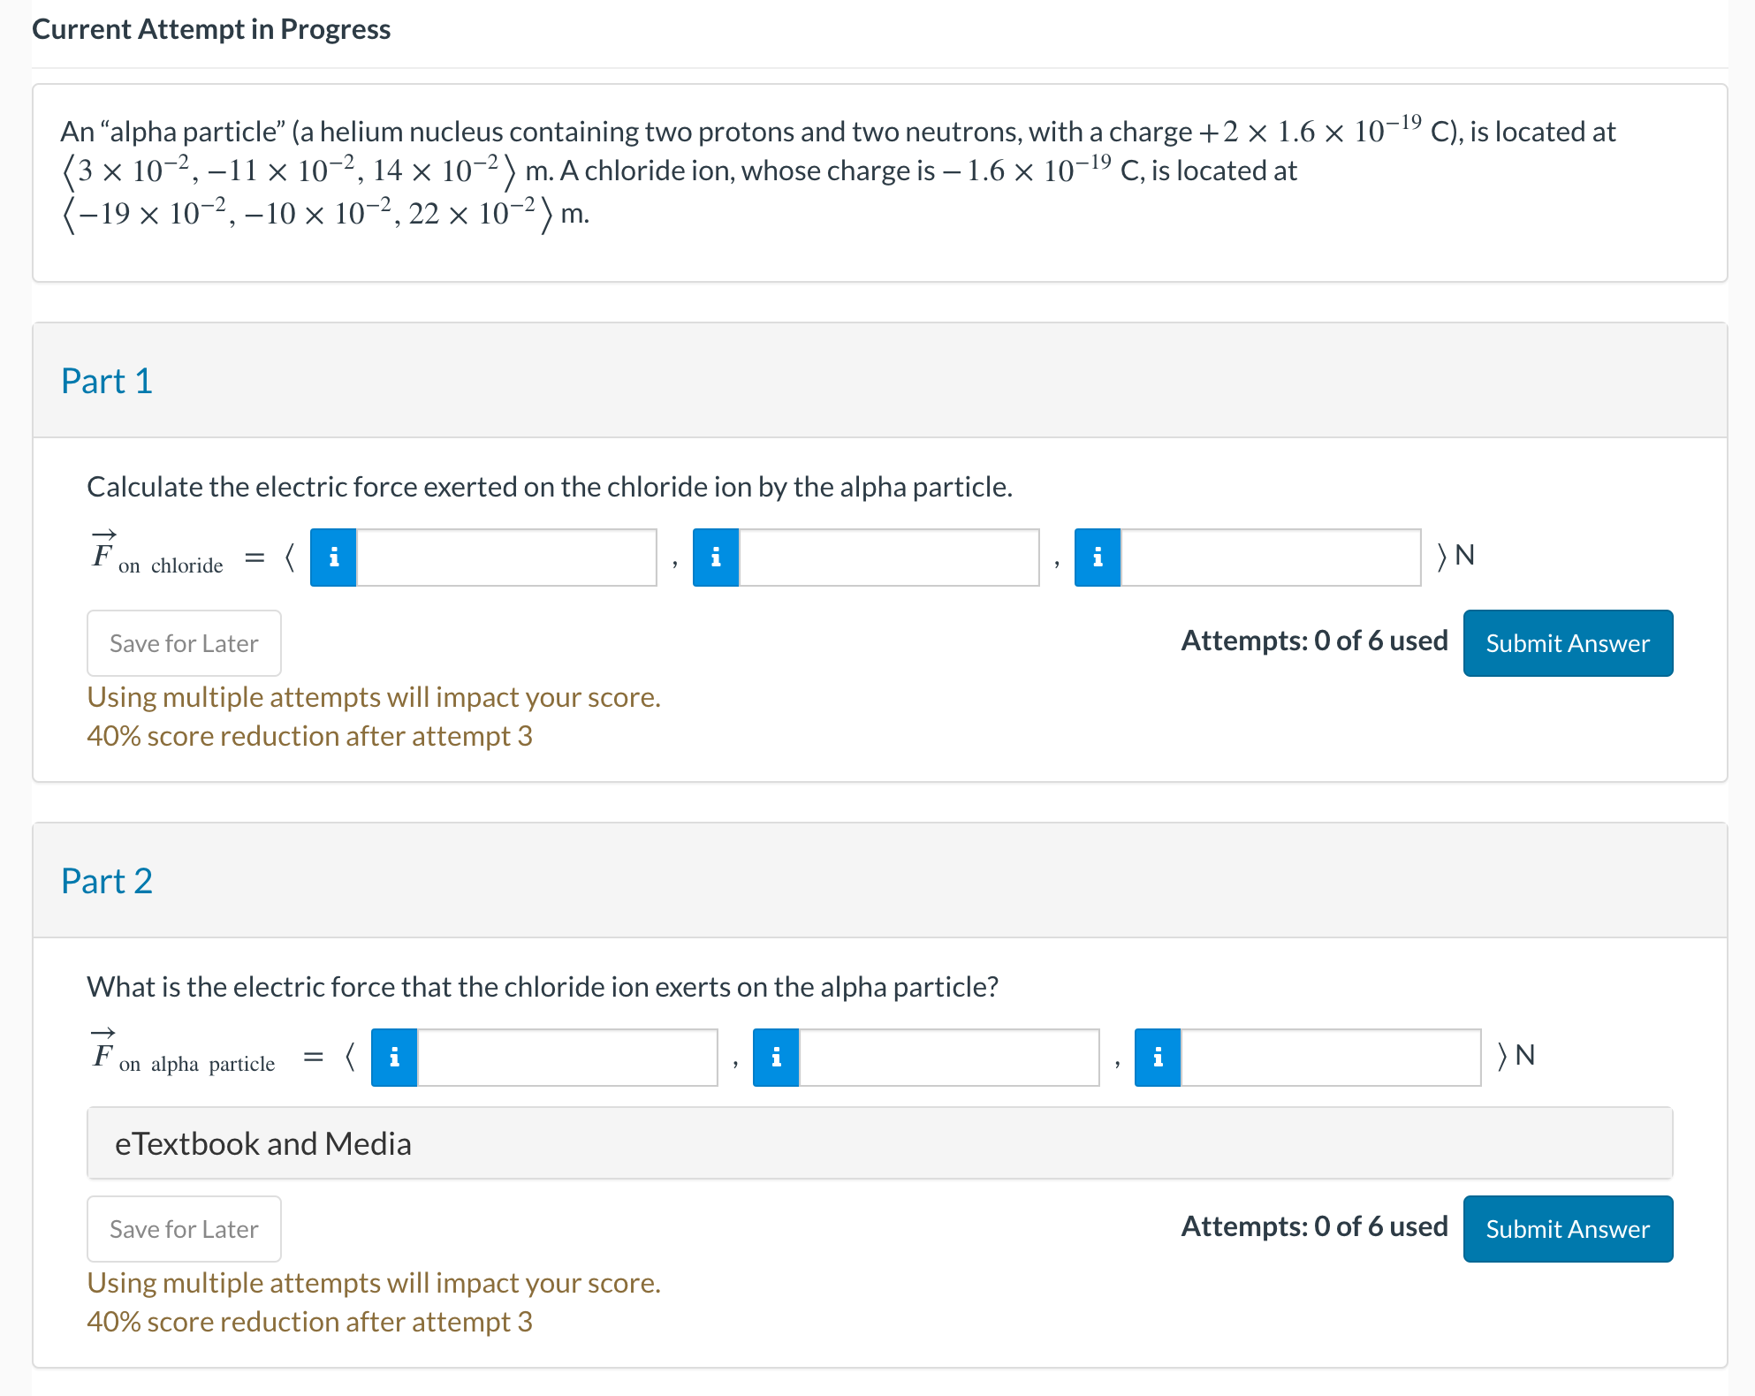This screenshot has height=1396, width=1755.
Task: Focus Part 1 chloride force y field
Action: coord(888,558)
